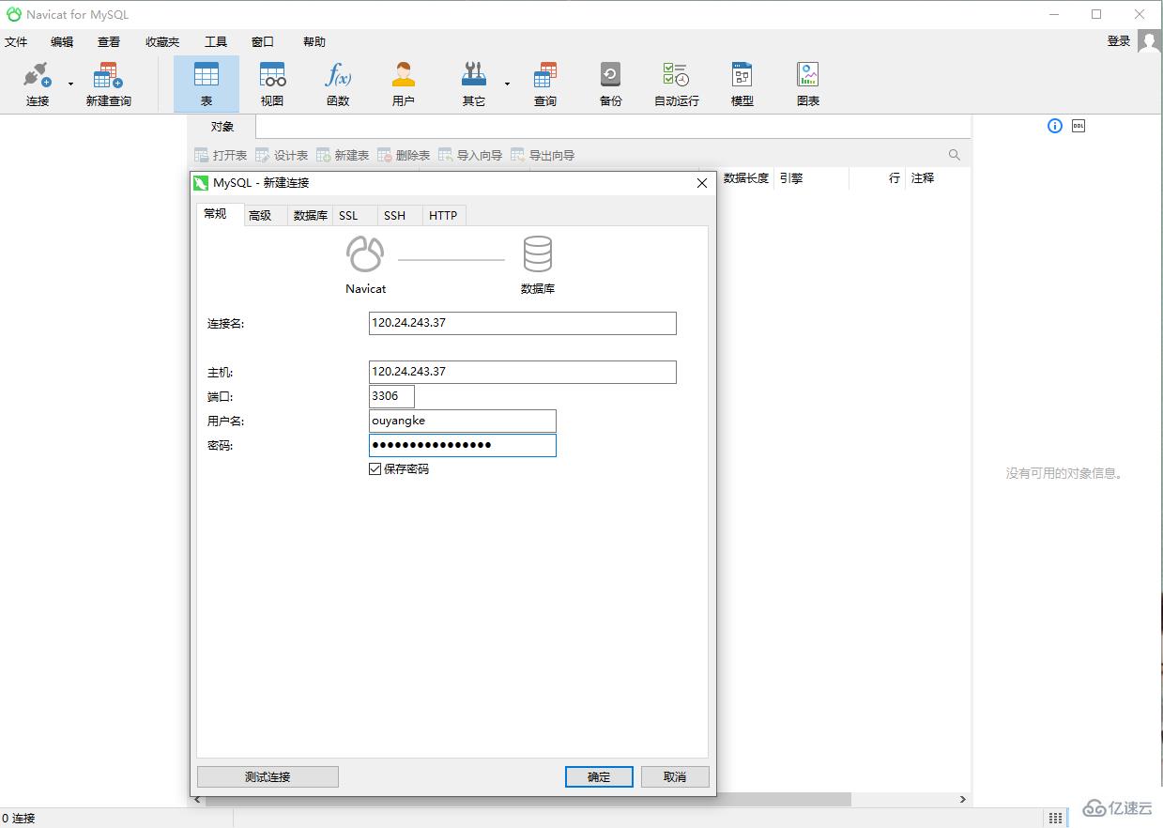Click the Function (函数) toolbar icon
Viewport: 1163px width, 828px height.
338,84
